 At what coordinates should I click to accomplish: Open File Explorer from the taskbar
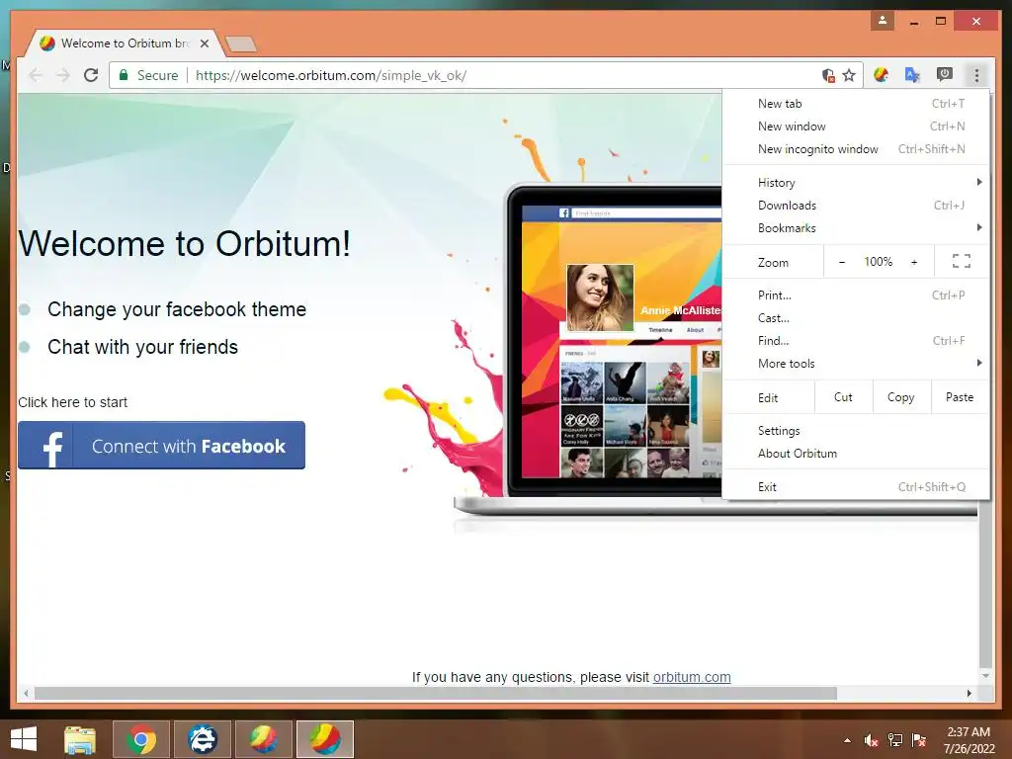tap(80, 739)
